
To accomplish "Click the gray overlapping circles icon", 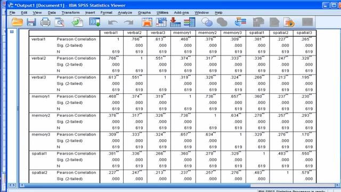I will [222, 22].
